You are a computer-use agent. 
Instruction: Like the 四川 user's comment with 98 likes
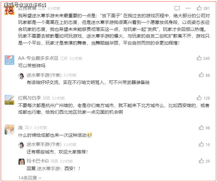click(x=201, y=128)
